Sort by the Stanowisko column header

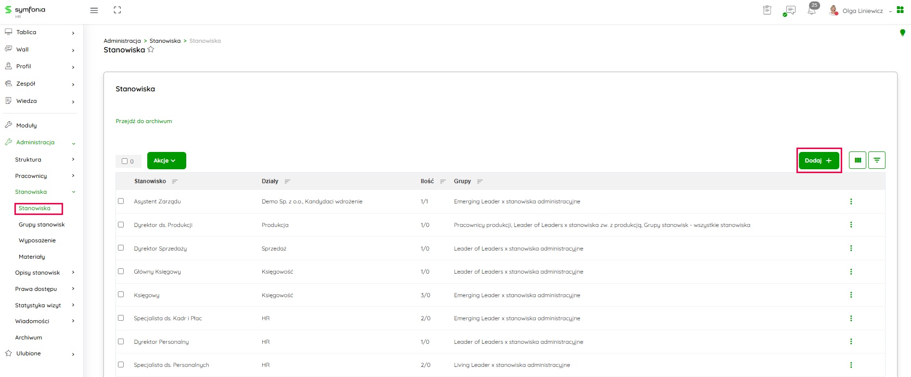pos(150,181)
